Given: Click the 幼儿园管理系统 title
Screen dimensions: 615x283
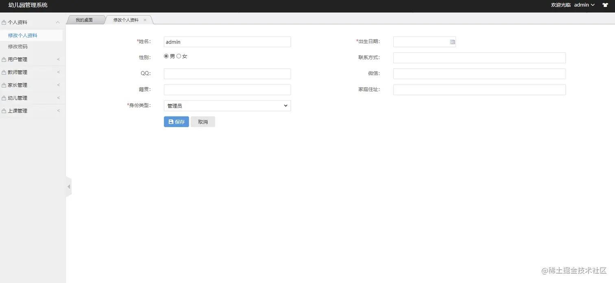Looking at the screenshot, I should click(x=28, y=5).
